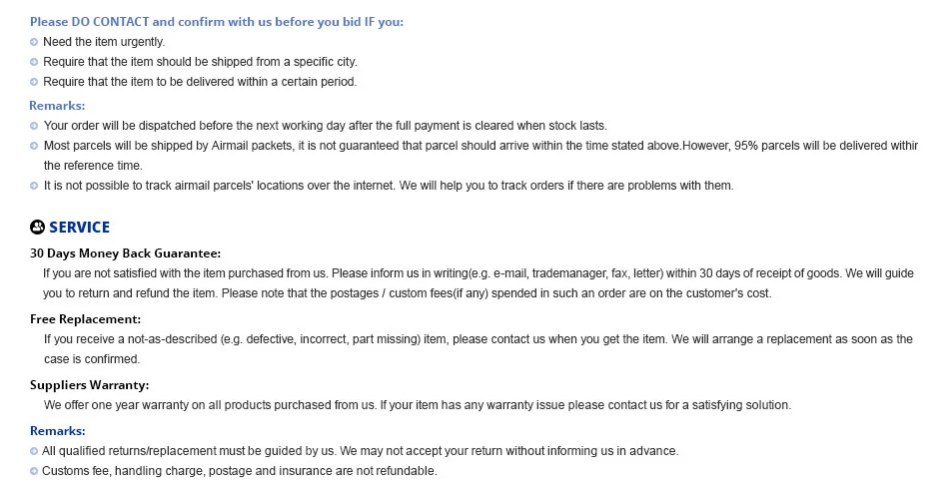Viewport: 950px width, 494px height.
Task: Click the first blue 'Remarks' heading under shipping
Action: coord(57,106)
